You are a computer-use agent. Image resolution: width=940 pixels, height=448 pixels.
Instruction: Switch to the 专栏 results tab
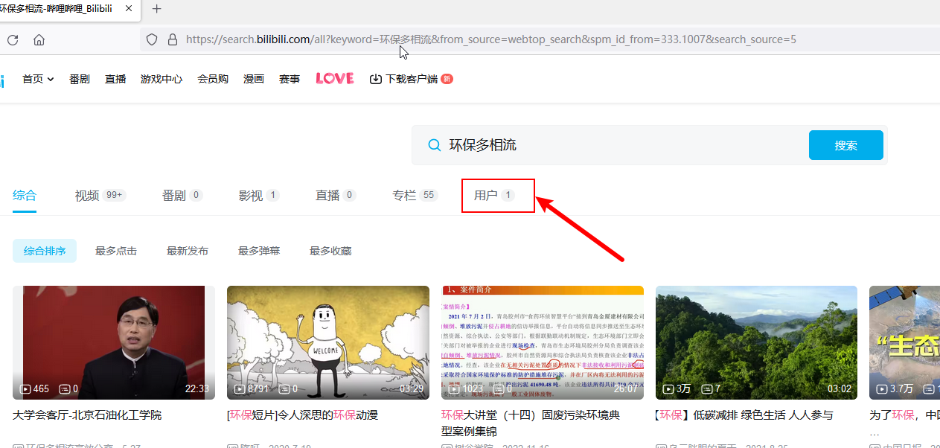click(415, 196)
